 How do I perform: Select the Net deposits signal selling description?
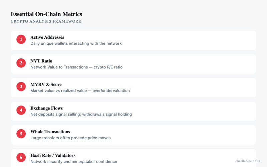[81, 114]
